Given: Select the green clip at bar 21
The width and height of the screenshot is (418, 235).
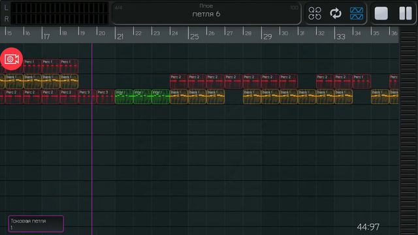Looking at the screenshot, I should click(124, 97).
